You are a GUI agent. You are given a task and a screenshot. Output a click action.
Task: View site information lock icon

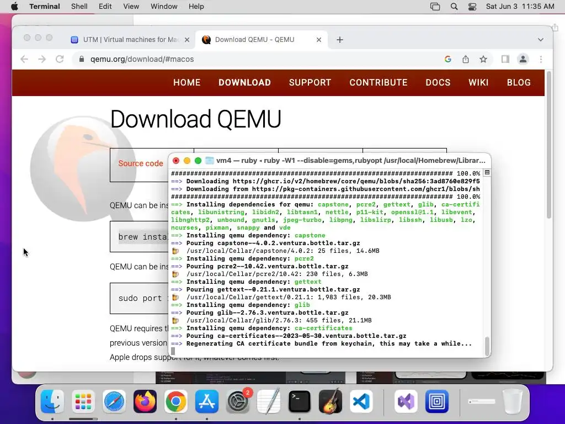click(82, 59)
